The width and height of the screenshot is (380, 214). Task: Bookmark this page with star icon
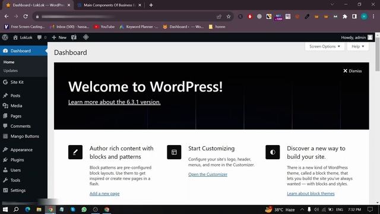(x=229, y=17)
